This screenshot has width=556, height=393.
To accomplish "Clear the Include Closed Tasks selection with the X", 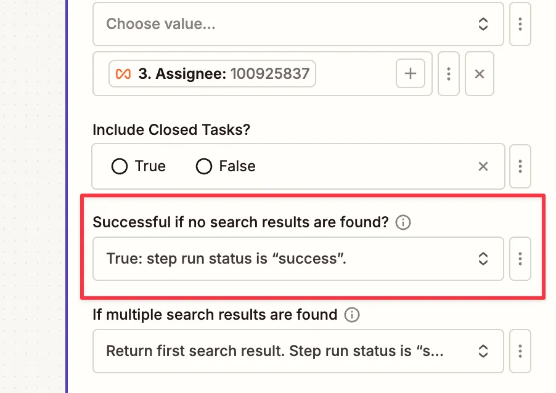I will click(x=483, y=166).
